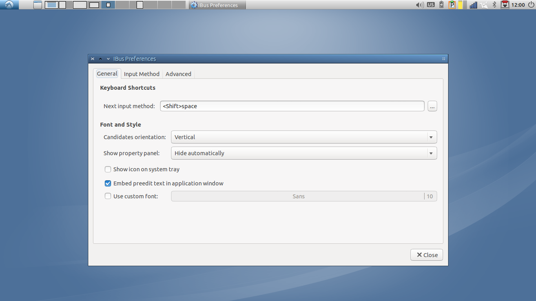This screenshot has width=536, height=301.
Task: Open the volume speaker icon
Action: [419, 5]
